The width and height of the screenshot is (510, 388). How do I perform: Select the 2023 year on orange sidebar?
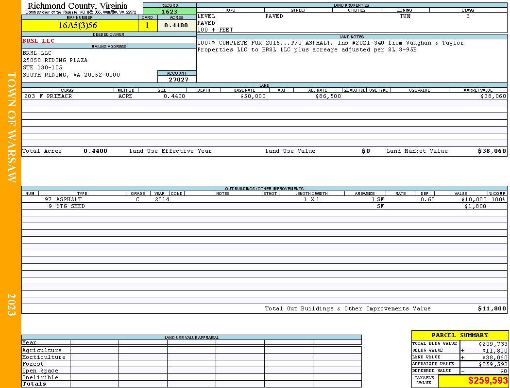coord(11,305)
